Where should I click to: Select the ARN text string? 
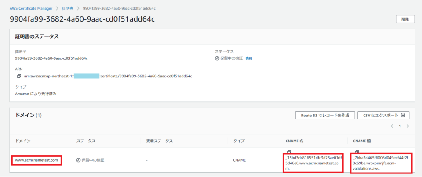(x=107, y=76)
